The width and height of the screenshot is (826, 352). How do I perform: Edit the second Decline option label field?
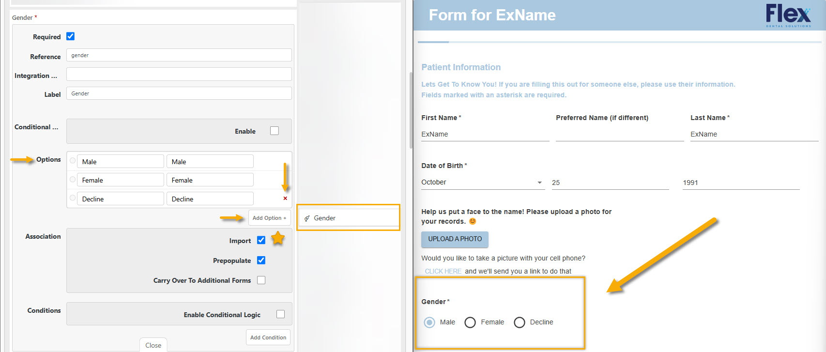click(210, 199)
